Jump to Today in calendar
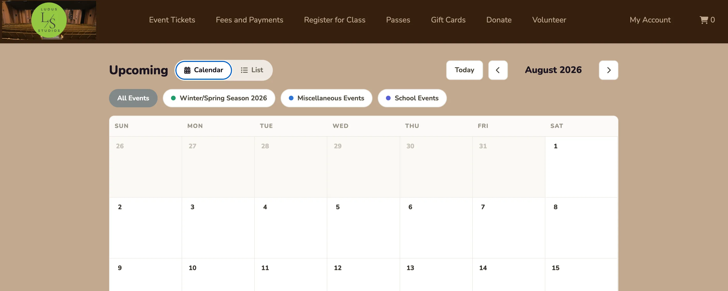The image size is (728, 291). point(464,70)
